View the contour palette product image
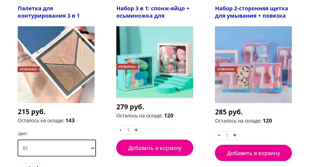319x167 pixels. 56,65
